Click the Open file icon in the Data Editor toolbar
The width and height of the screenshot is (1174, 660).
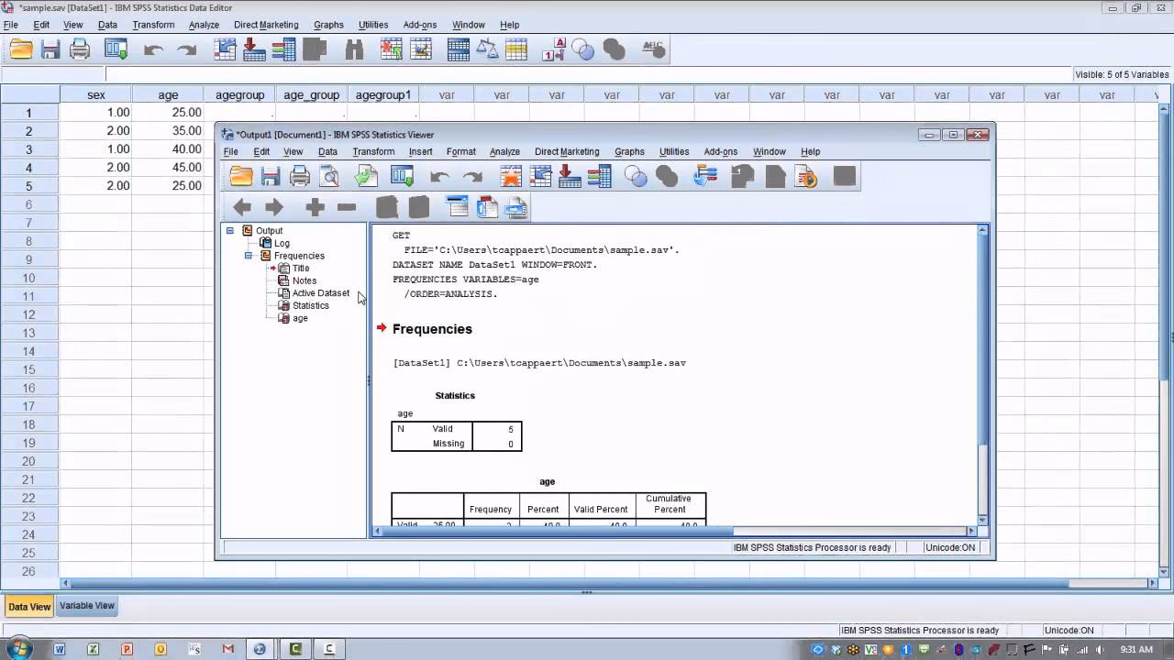point(20,49)
